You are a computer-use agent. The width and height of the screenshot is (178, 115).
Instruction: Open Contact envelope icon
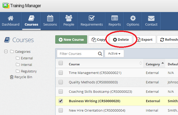(151, 18)
